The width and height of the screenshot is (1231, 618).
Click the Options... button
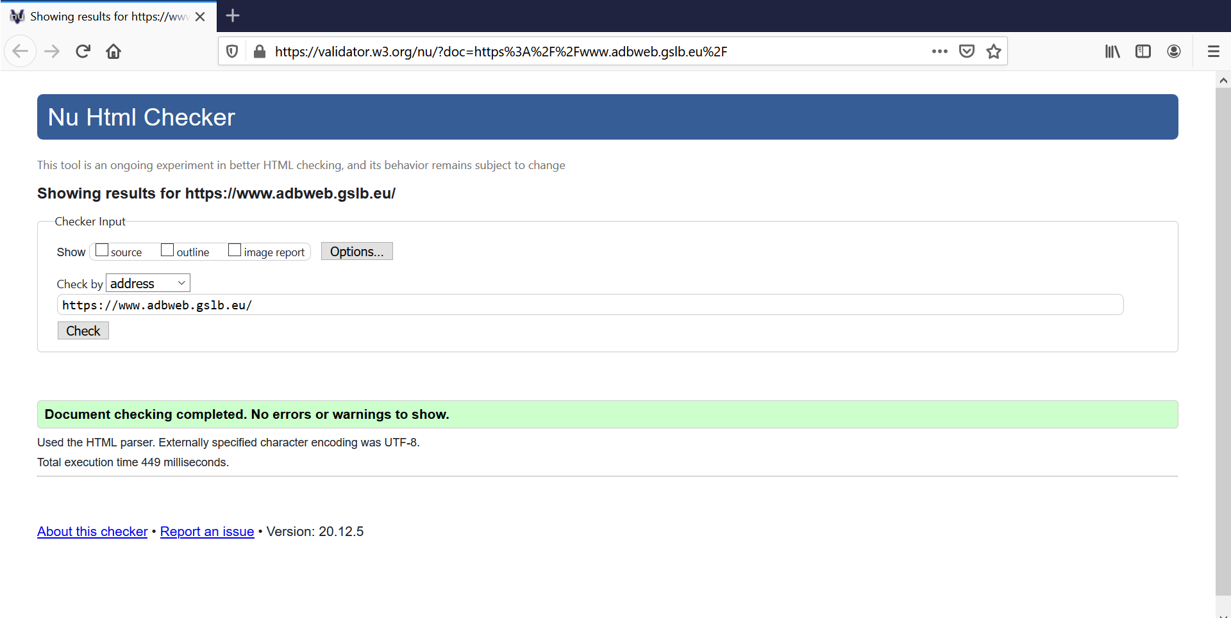point(356,252)
